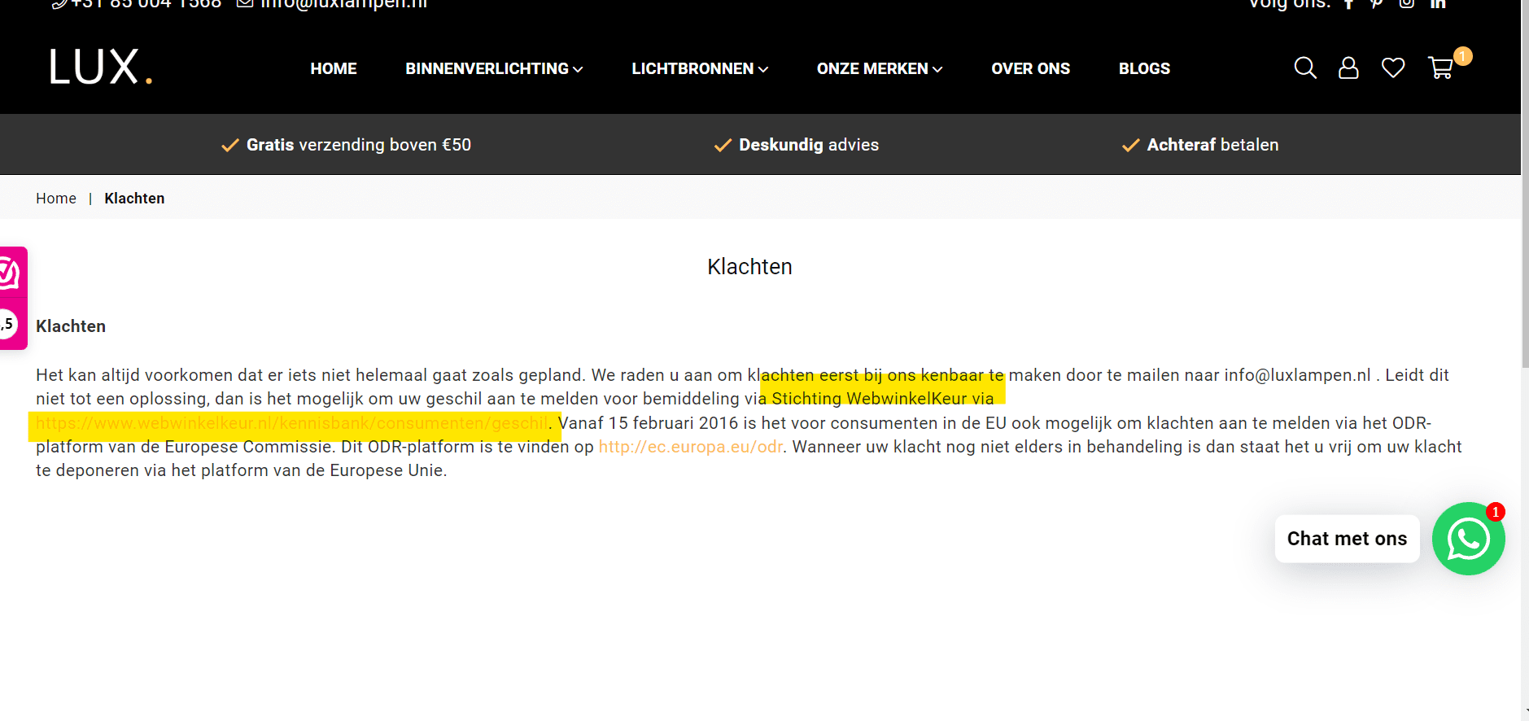The height and width of the screenshot is (721, 1529).
Task: Open the LinkedIn social icon
Action: pos(1438,4)
